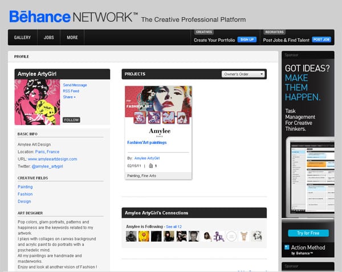This screenshot has height=272, width=342.
Task: Open the last sketch portrait avatar
Action: (x=256, y=237)
